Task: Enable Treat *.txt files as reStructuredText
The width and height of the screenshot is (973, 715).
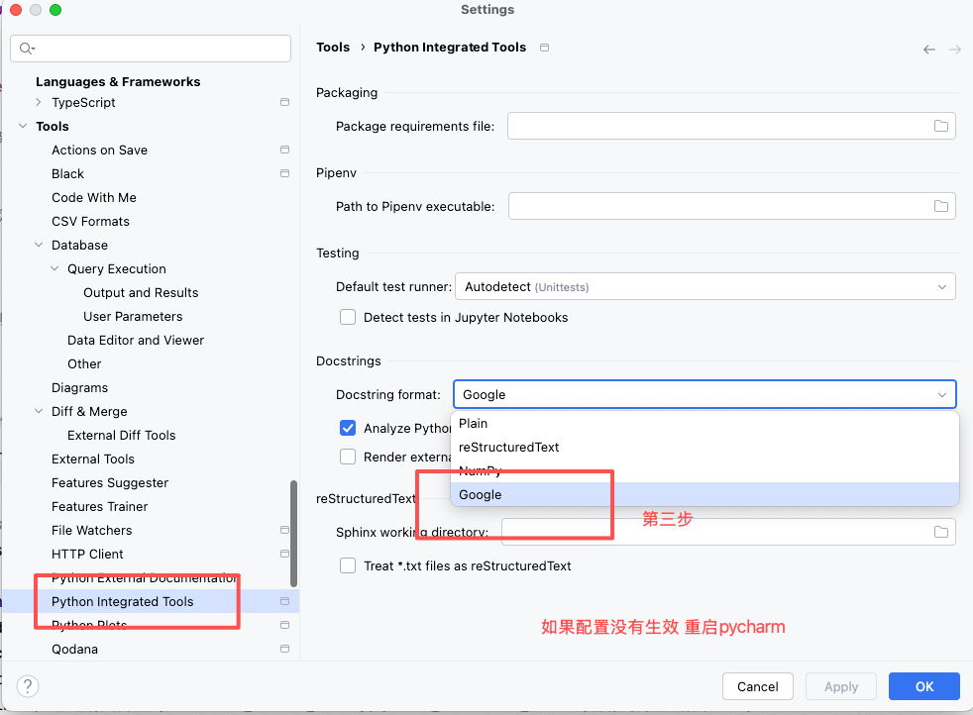Action: (348, 565)
